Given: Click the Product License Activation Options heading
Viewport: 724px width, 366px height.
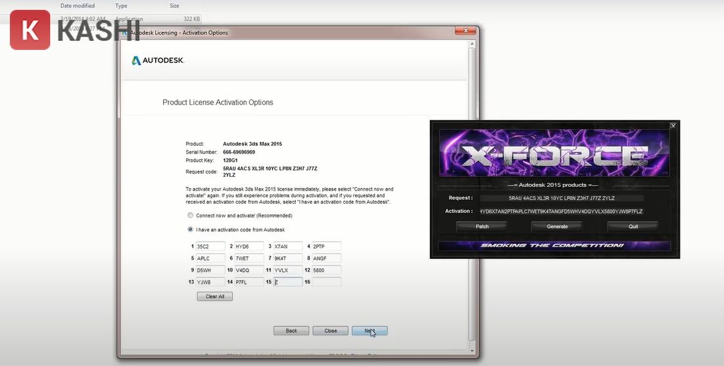Looking at the screenshot, I should pos(218,103).
